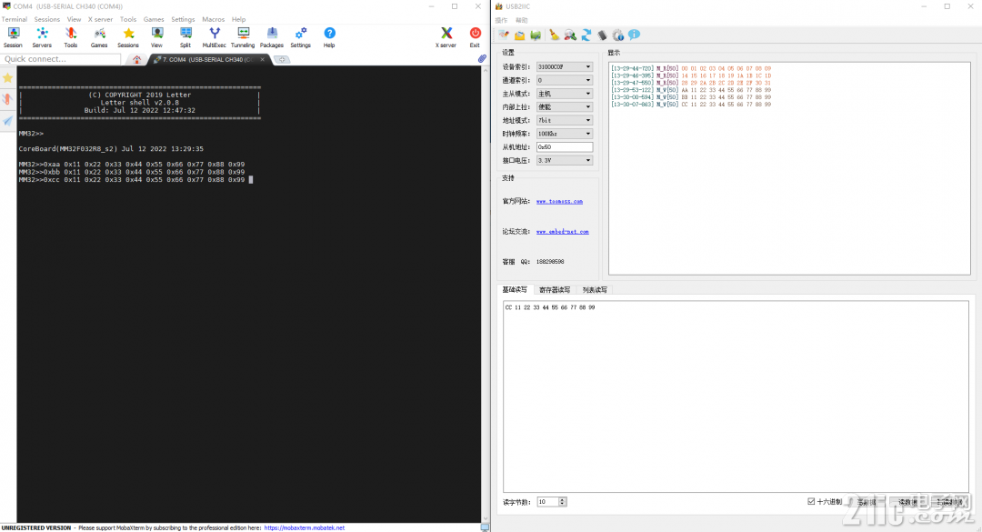
Task: Click the magnifier search icon in USB2IIC
Action: click(x=570, y=35)
